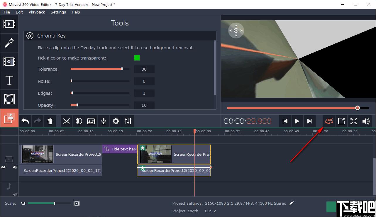The width and height of the screenshot is (376, 217).
Task: Open the Filters magic wand tab
Action: click(x=9, y=43)
